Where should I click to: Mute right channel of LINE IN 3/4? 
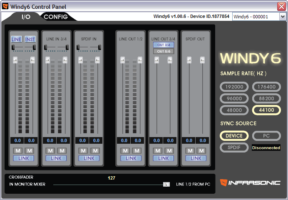[x=62, y=151]
